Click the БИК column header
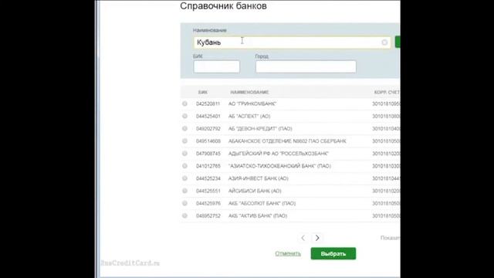 pos(203,93)
